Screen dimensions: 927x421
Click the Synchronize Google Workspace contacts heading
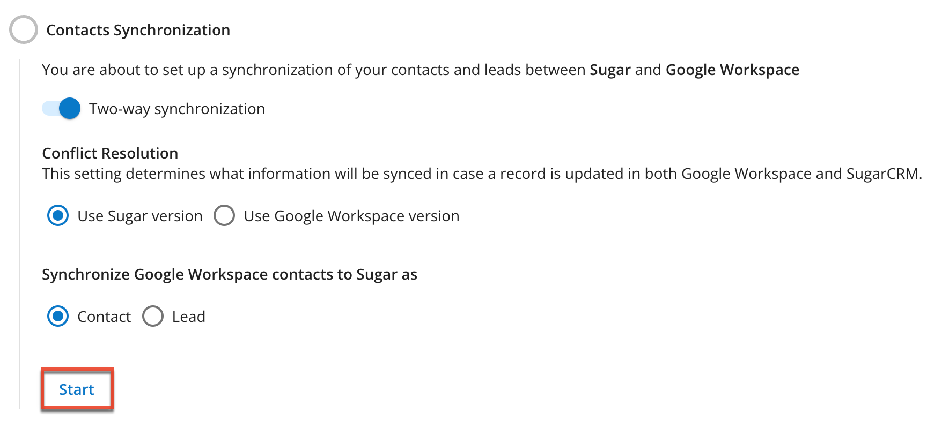230,274
